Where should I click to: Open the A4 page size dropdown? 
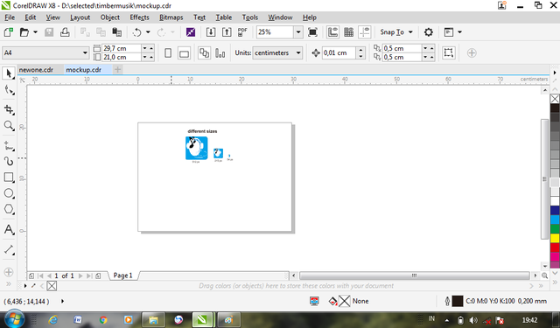coord(85,52)
